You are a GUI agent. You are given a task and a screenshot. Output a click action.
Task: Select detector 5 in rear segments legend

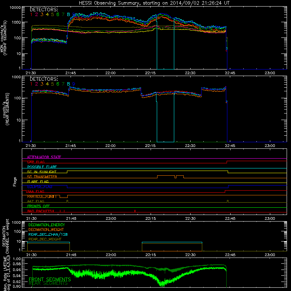[x=52, y=84]
